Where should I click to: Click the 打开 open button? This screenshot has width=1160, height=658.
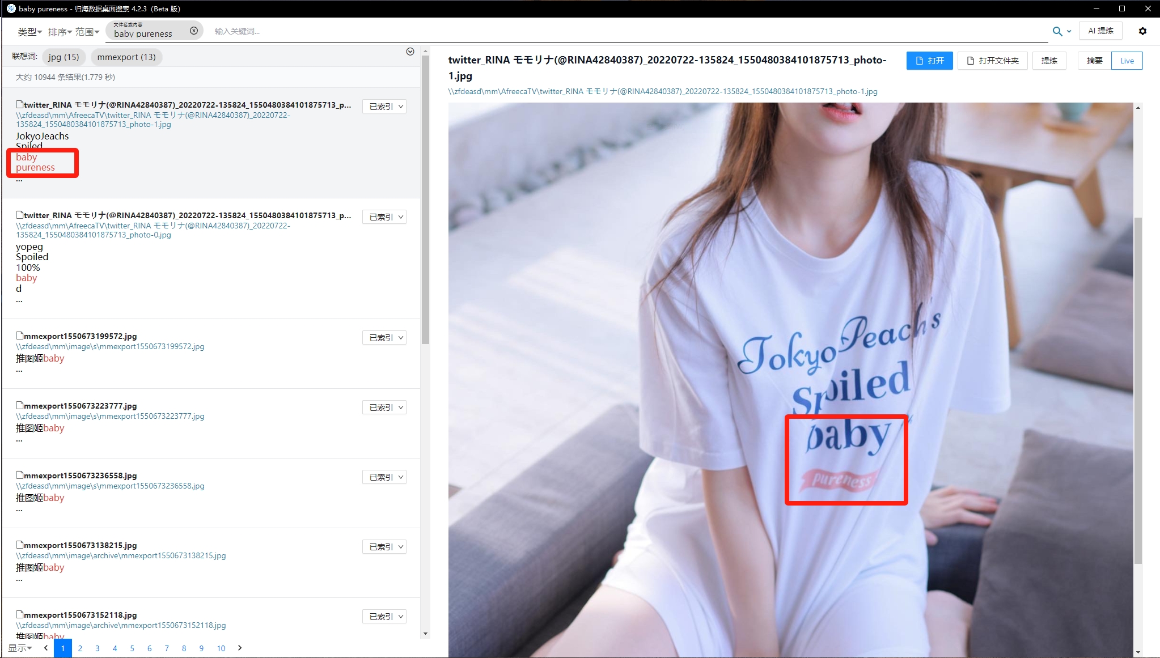(929, 61)
